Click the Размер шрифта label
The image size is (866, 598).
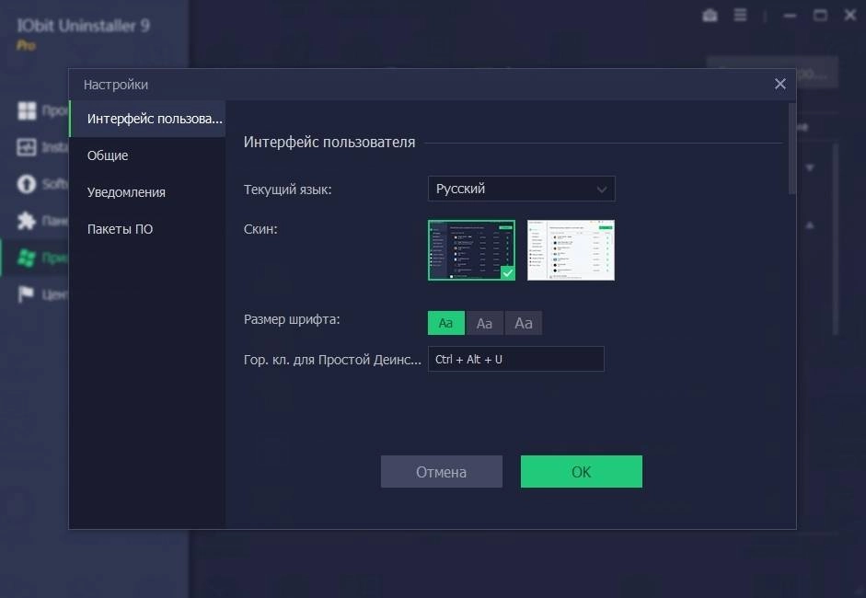(292, 319)
